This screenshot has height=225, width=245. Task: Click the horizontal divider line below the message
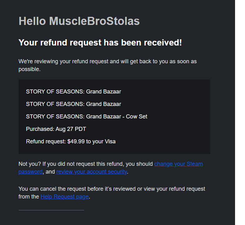click(51, 210)
